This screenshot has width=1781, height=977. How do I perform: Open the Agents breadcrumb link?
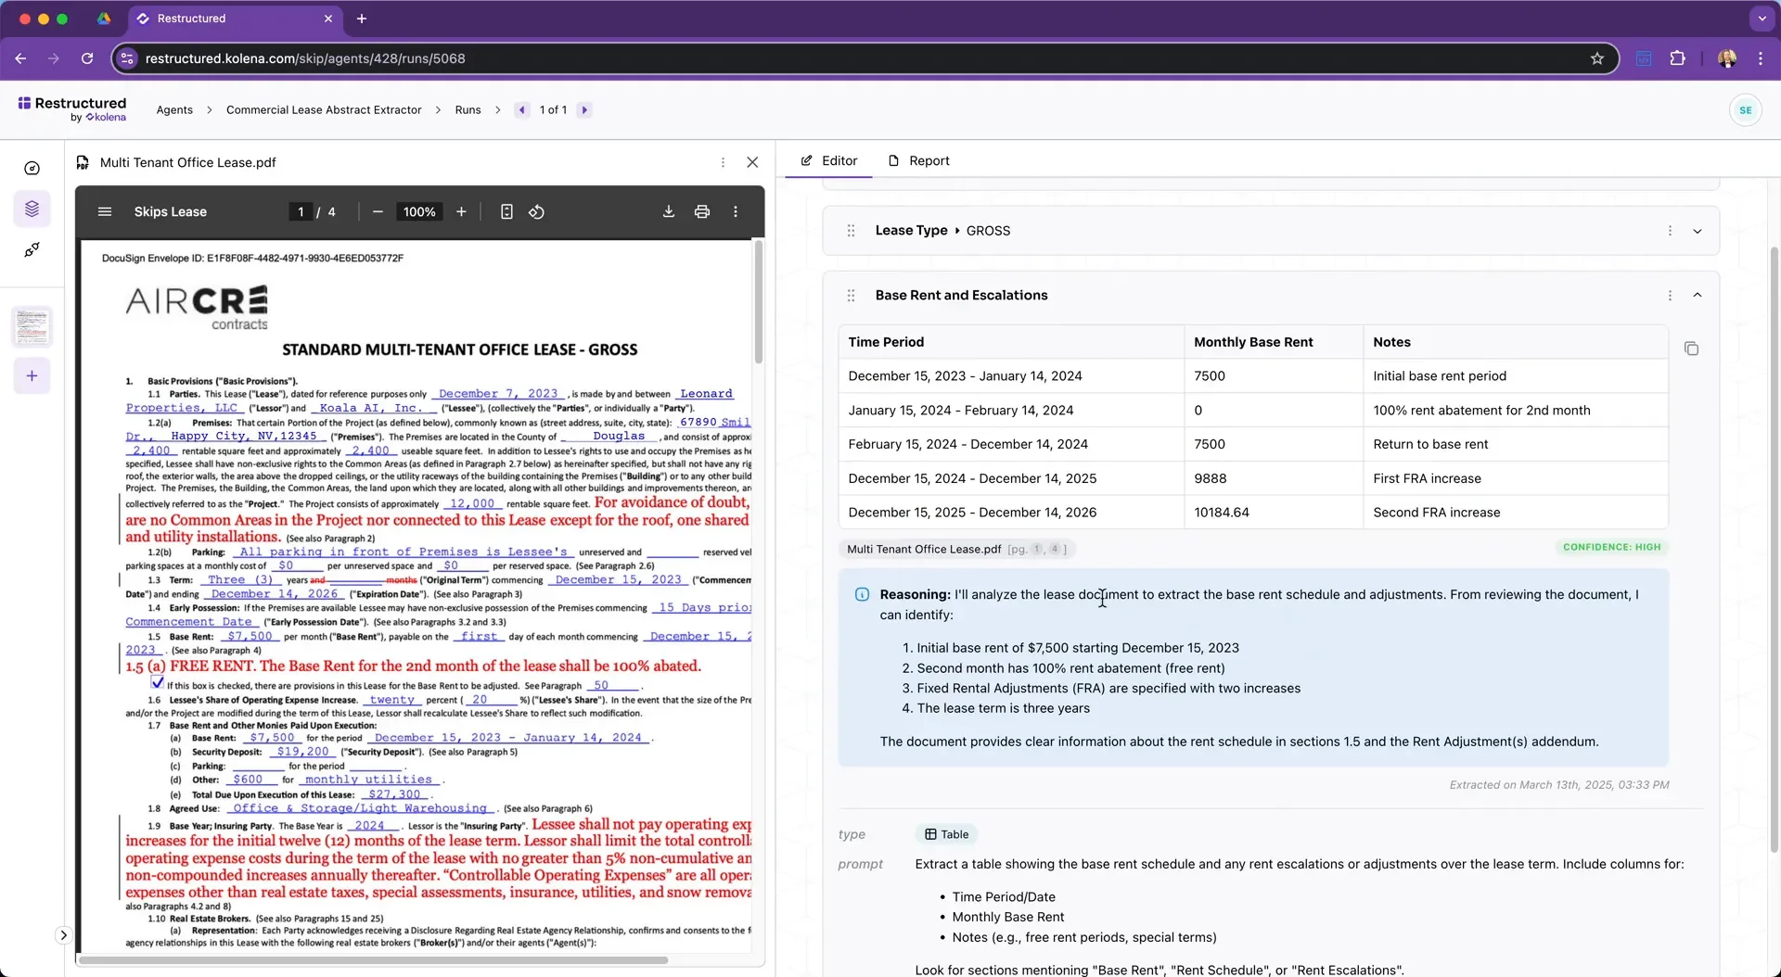(174, 109)
